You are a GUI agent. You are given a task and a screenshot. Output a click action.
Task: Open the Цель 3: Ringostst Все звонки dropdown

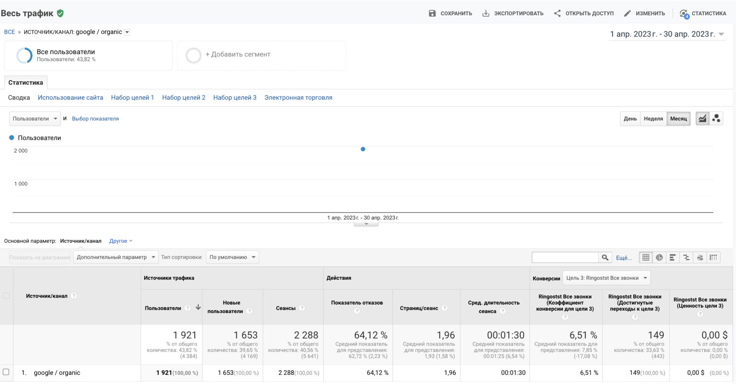[606, 278]
